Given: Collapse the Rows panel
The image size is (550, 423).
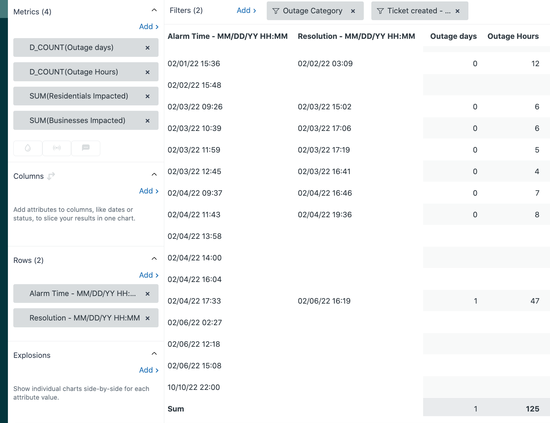Looking at the screenshot, I should (x=154, y=258).
